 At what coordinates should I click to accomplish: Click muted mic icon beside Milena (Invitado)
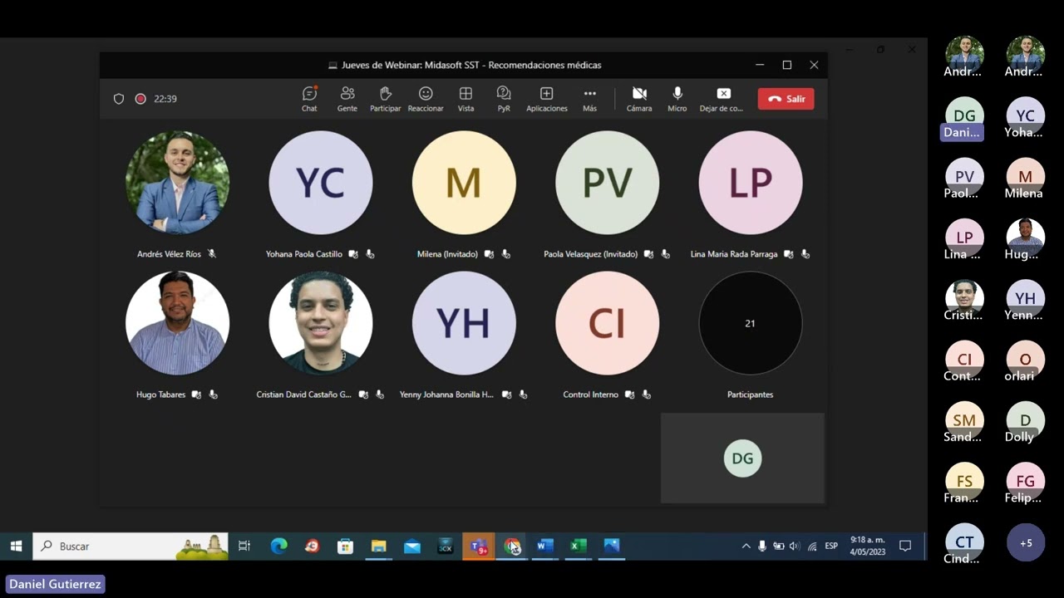coord(505,254)
